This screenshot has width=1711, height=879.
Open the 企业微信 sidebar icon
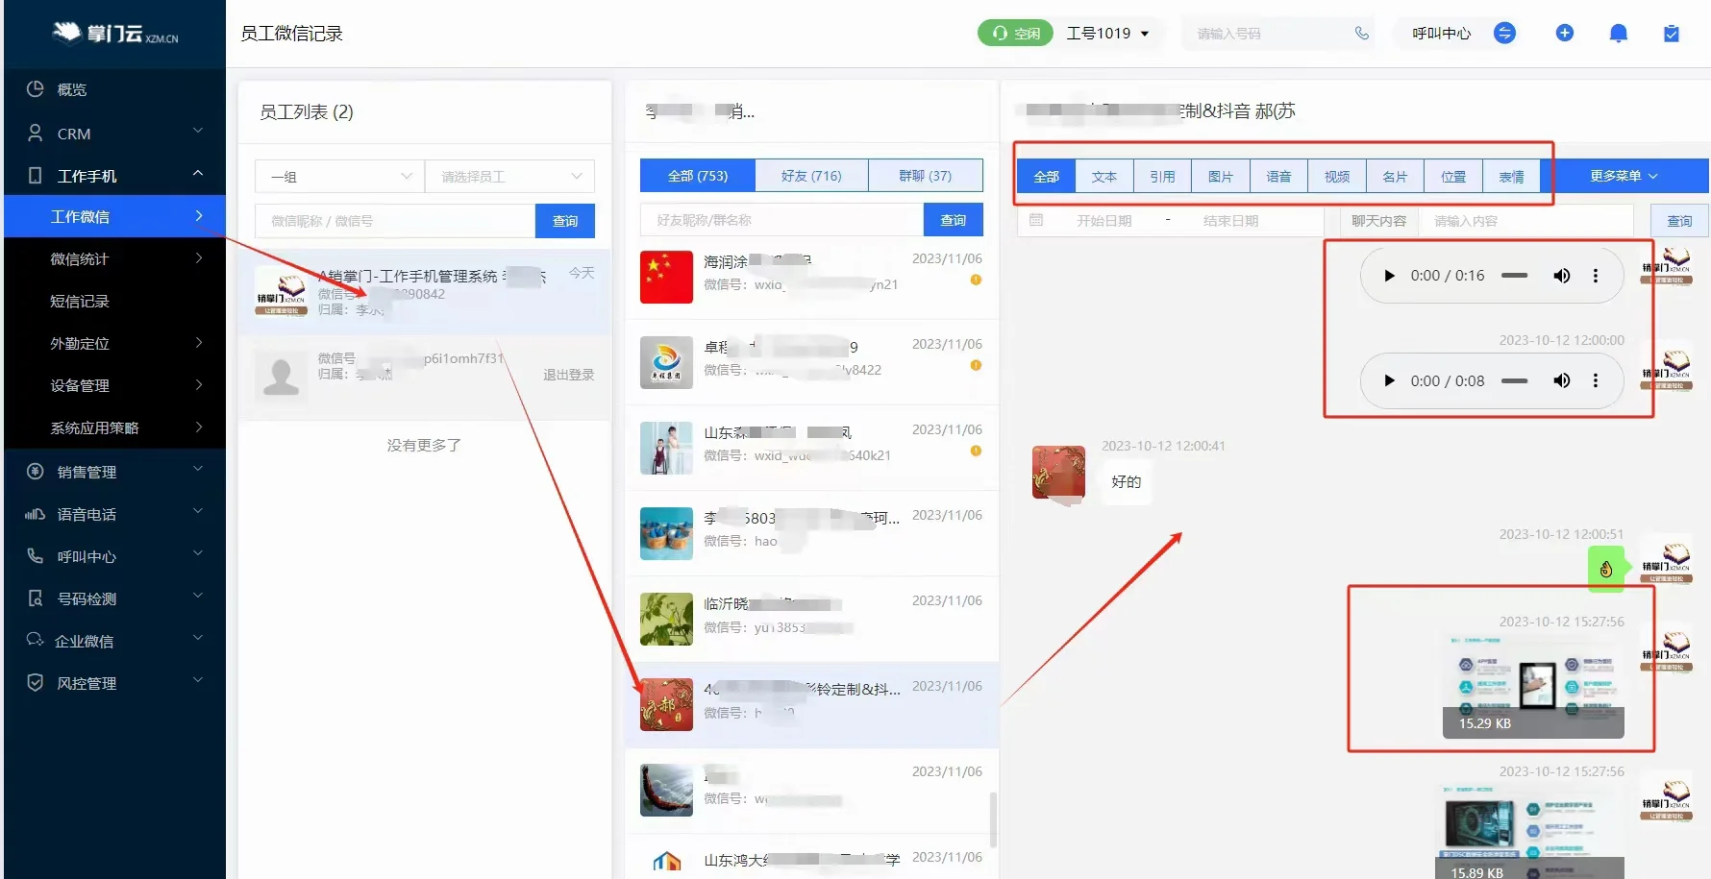[x=35, y=640]
